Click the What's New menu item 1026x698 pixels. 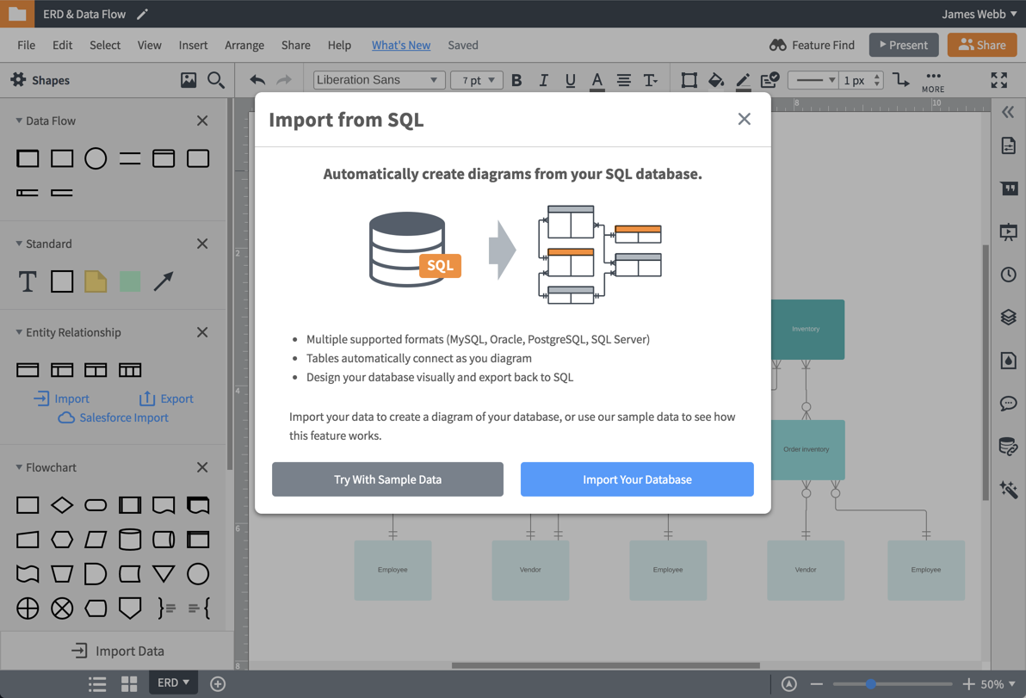(401, 45)
